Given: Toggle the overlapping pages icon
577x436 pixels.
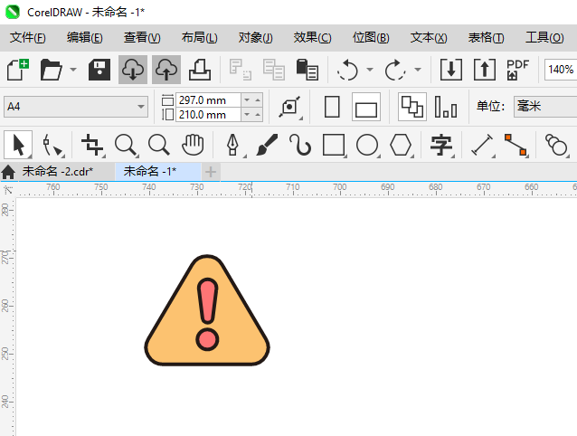Looking at the screenshot, I should [x=412, y=107].
